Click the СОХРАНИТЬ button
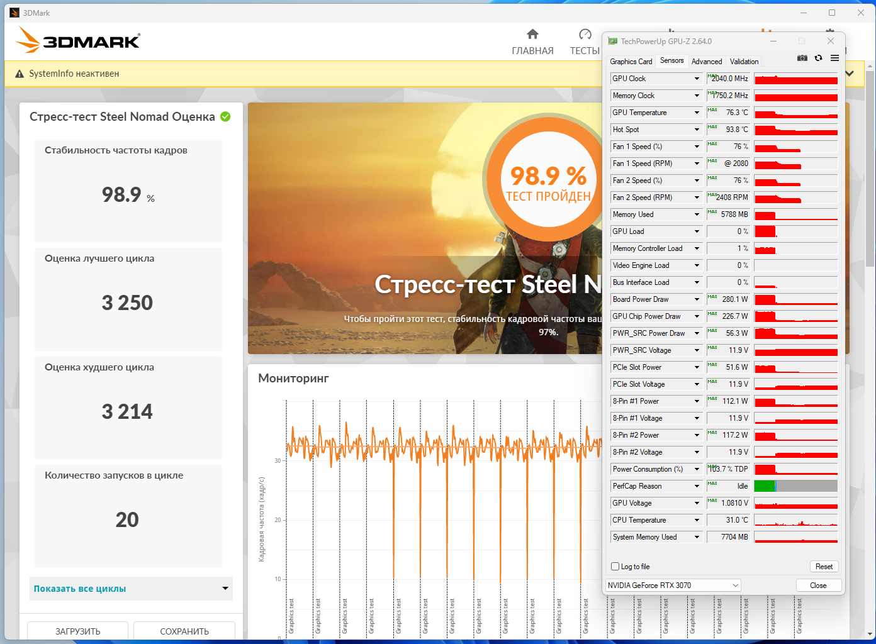Image resolution: width=876 pixels, height=644 pixels. (x=184, y=631)
